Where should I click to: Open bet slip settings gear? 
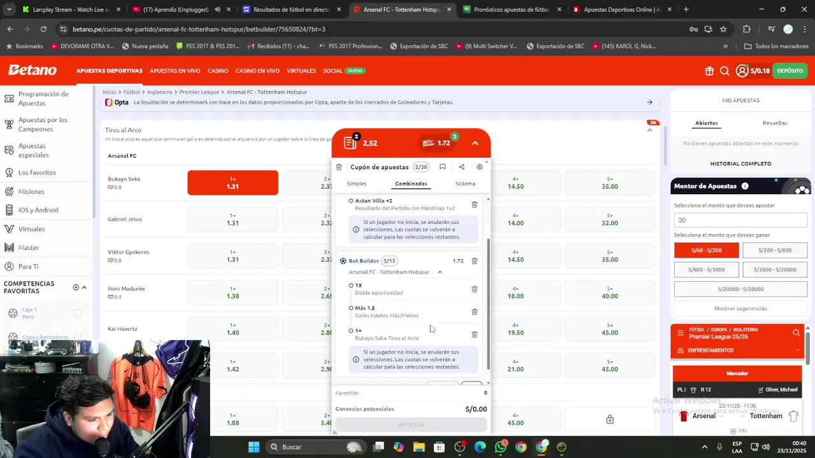point(479,167)
